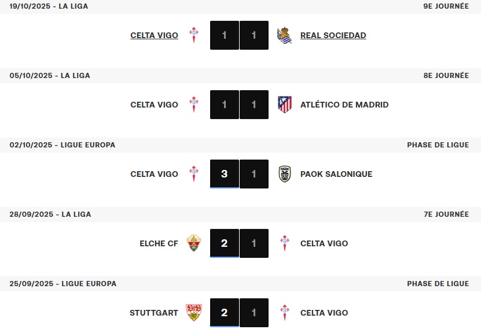Open Celta Vigo 3-1 PAOK score box

pyautogui.click(x=239, y=174)
